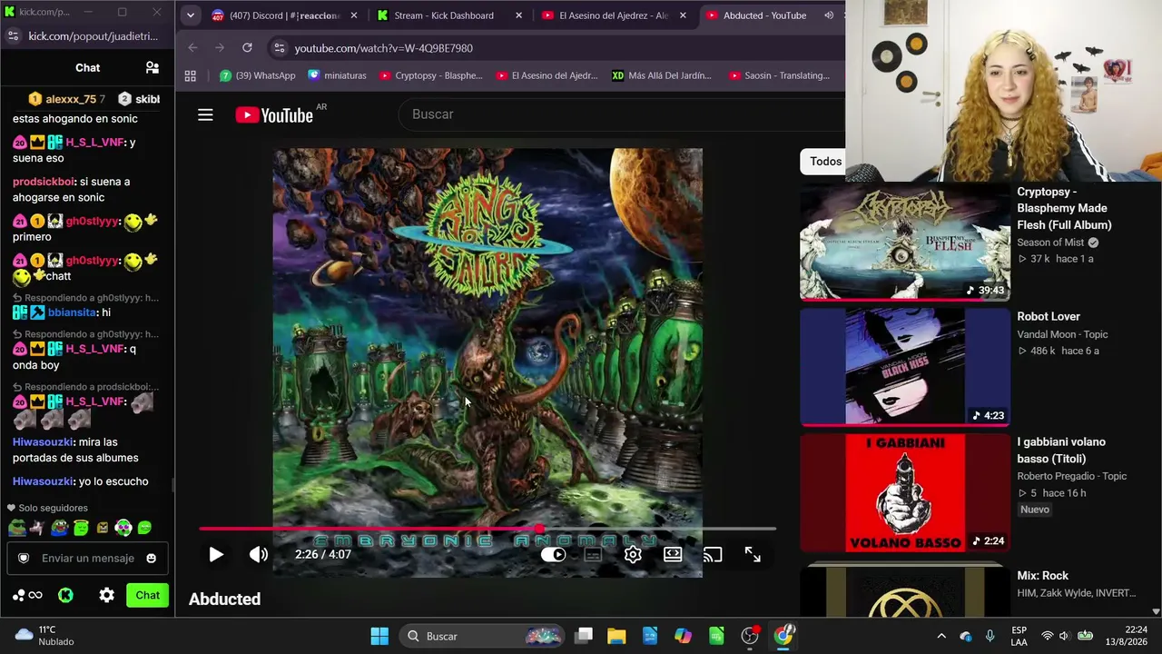
Task: Seek using the red video progress bar
Action: (487, 528)
